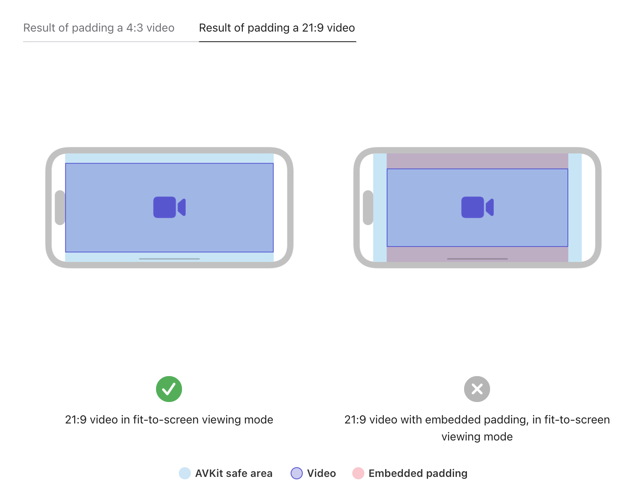Click the right phone's home indicator bar

click(x=477, y=259)
